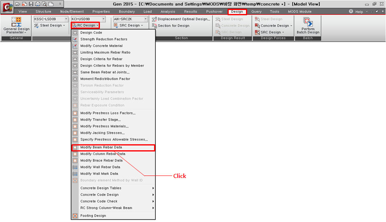This screenshot has width=386, height=222.
Task: Switch to the Load ribbon tab
Action: [x=147, y=12]
